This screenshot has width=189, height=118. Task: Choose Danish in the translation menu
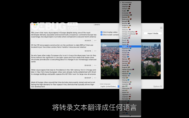(x=130, y=42)
